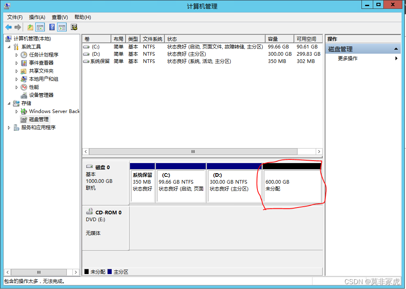Open the 帮助(H) menu
This screenshot has width=406, height=289.
click(x=83, y=17)
